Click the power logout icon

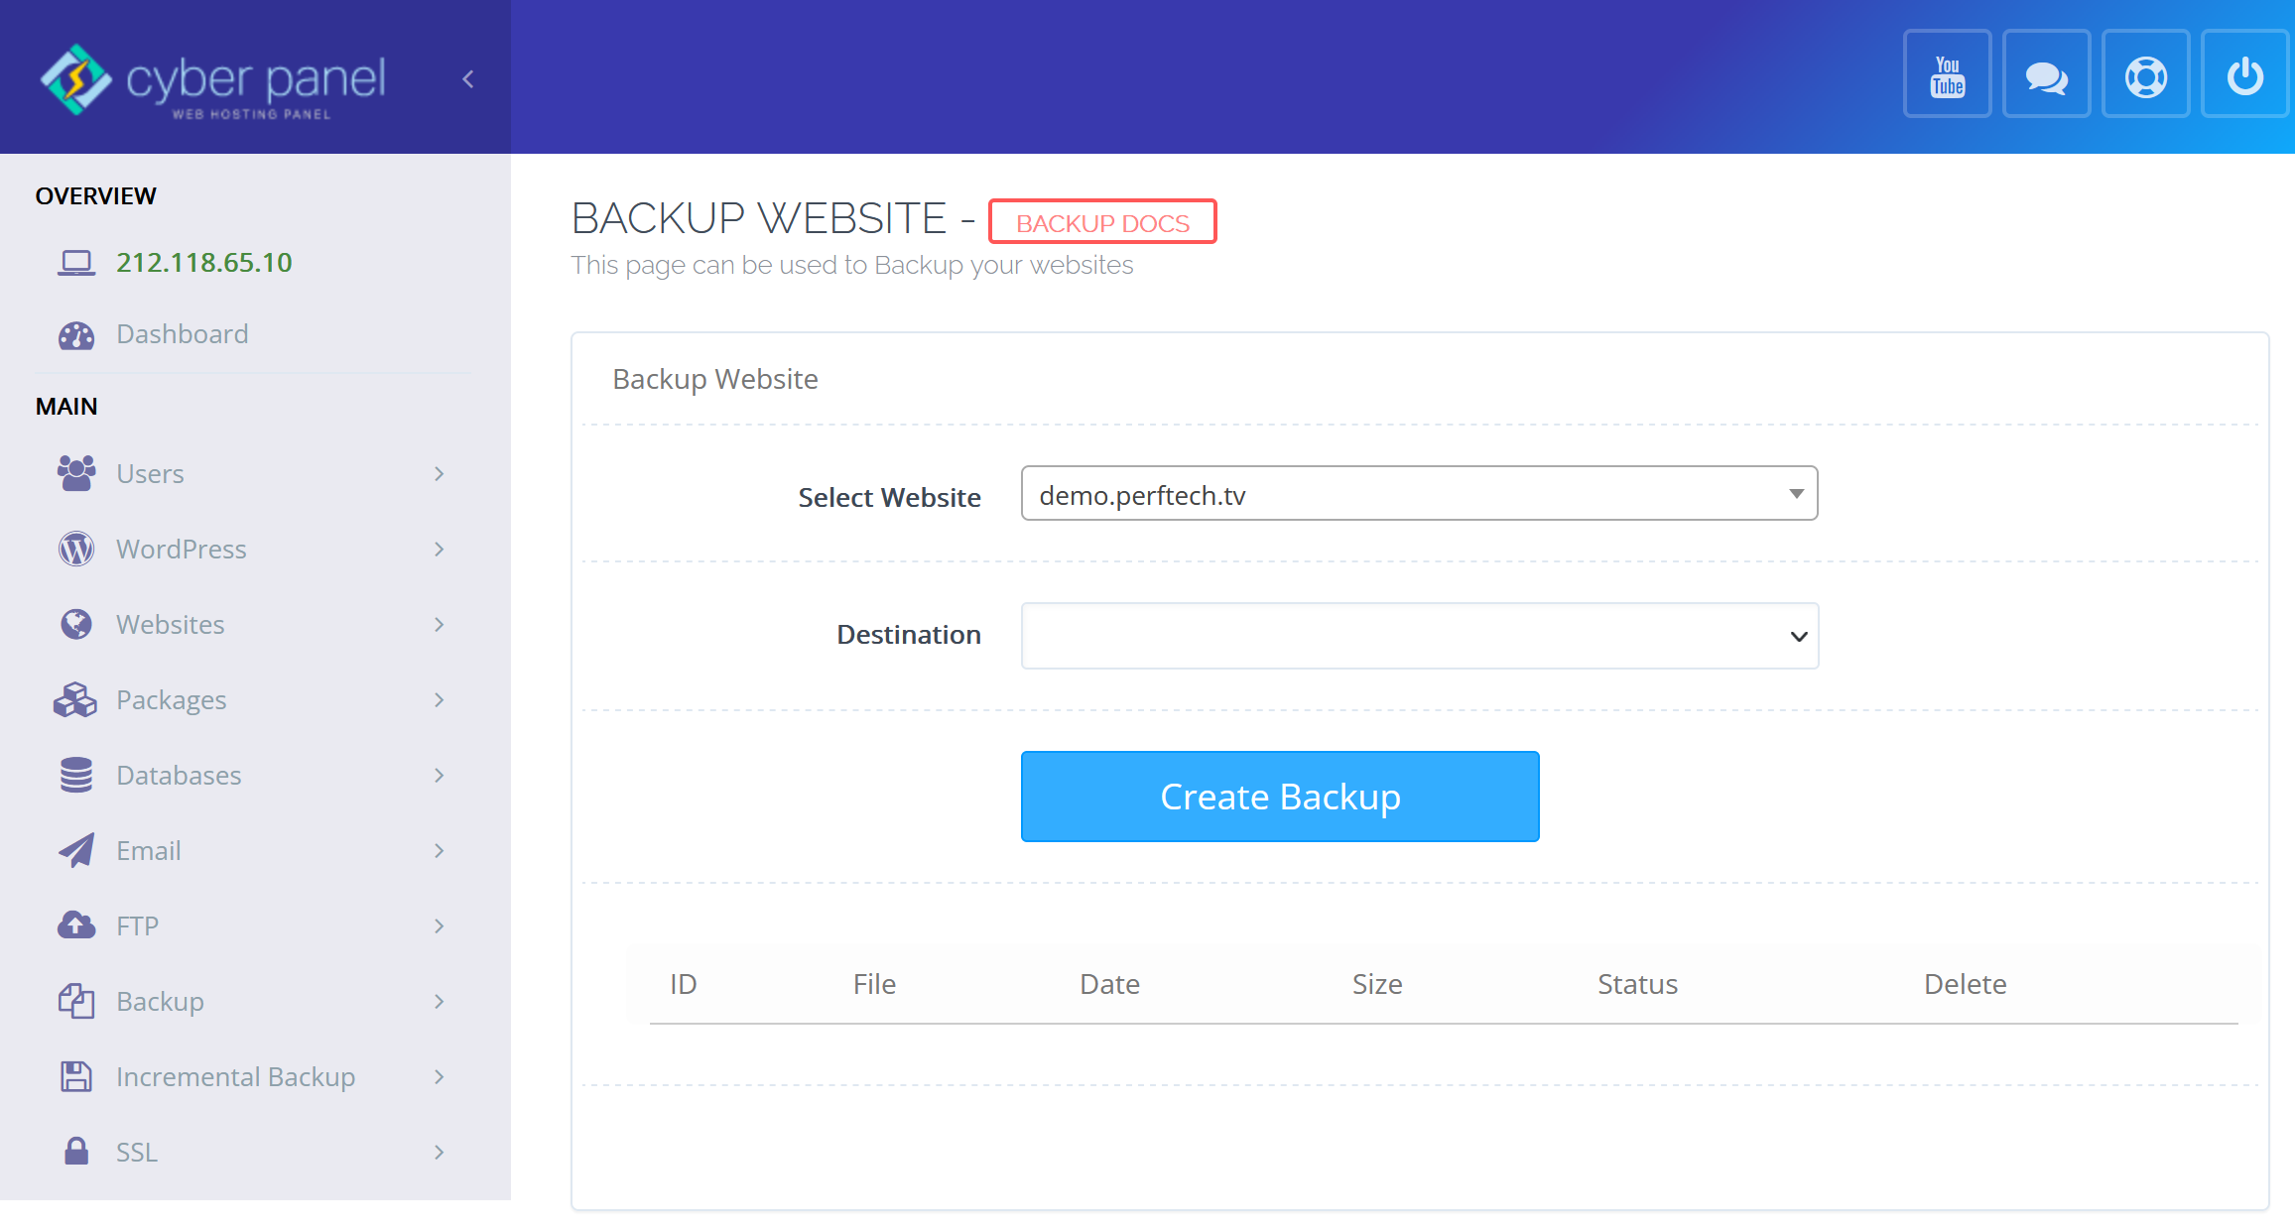[2244, 74]
